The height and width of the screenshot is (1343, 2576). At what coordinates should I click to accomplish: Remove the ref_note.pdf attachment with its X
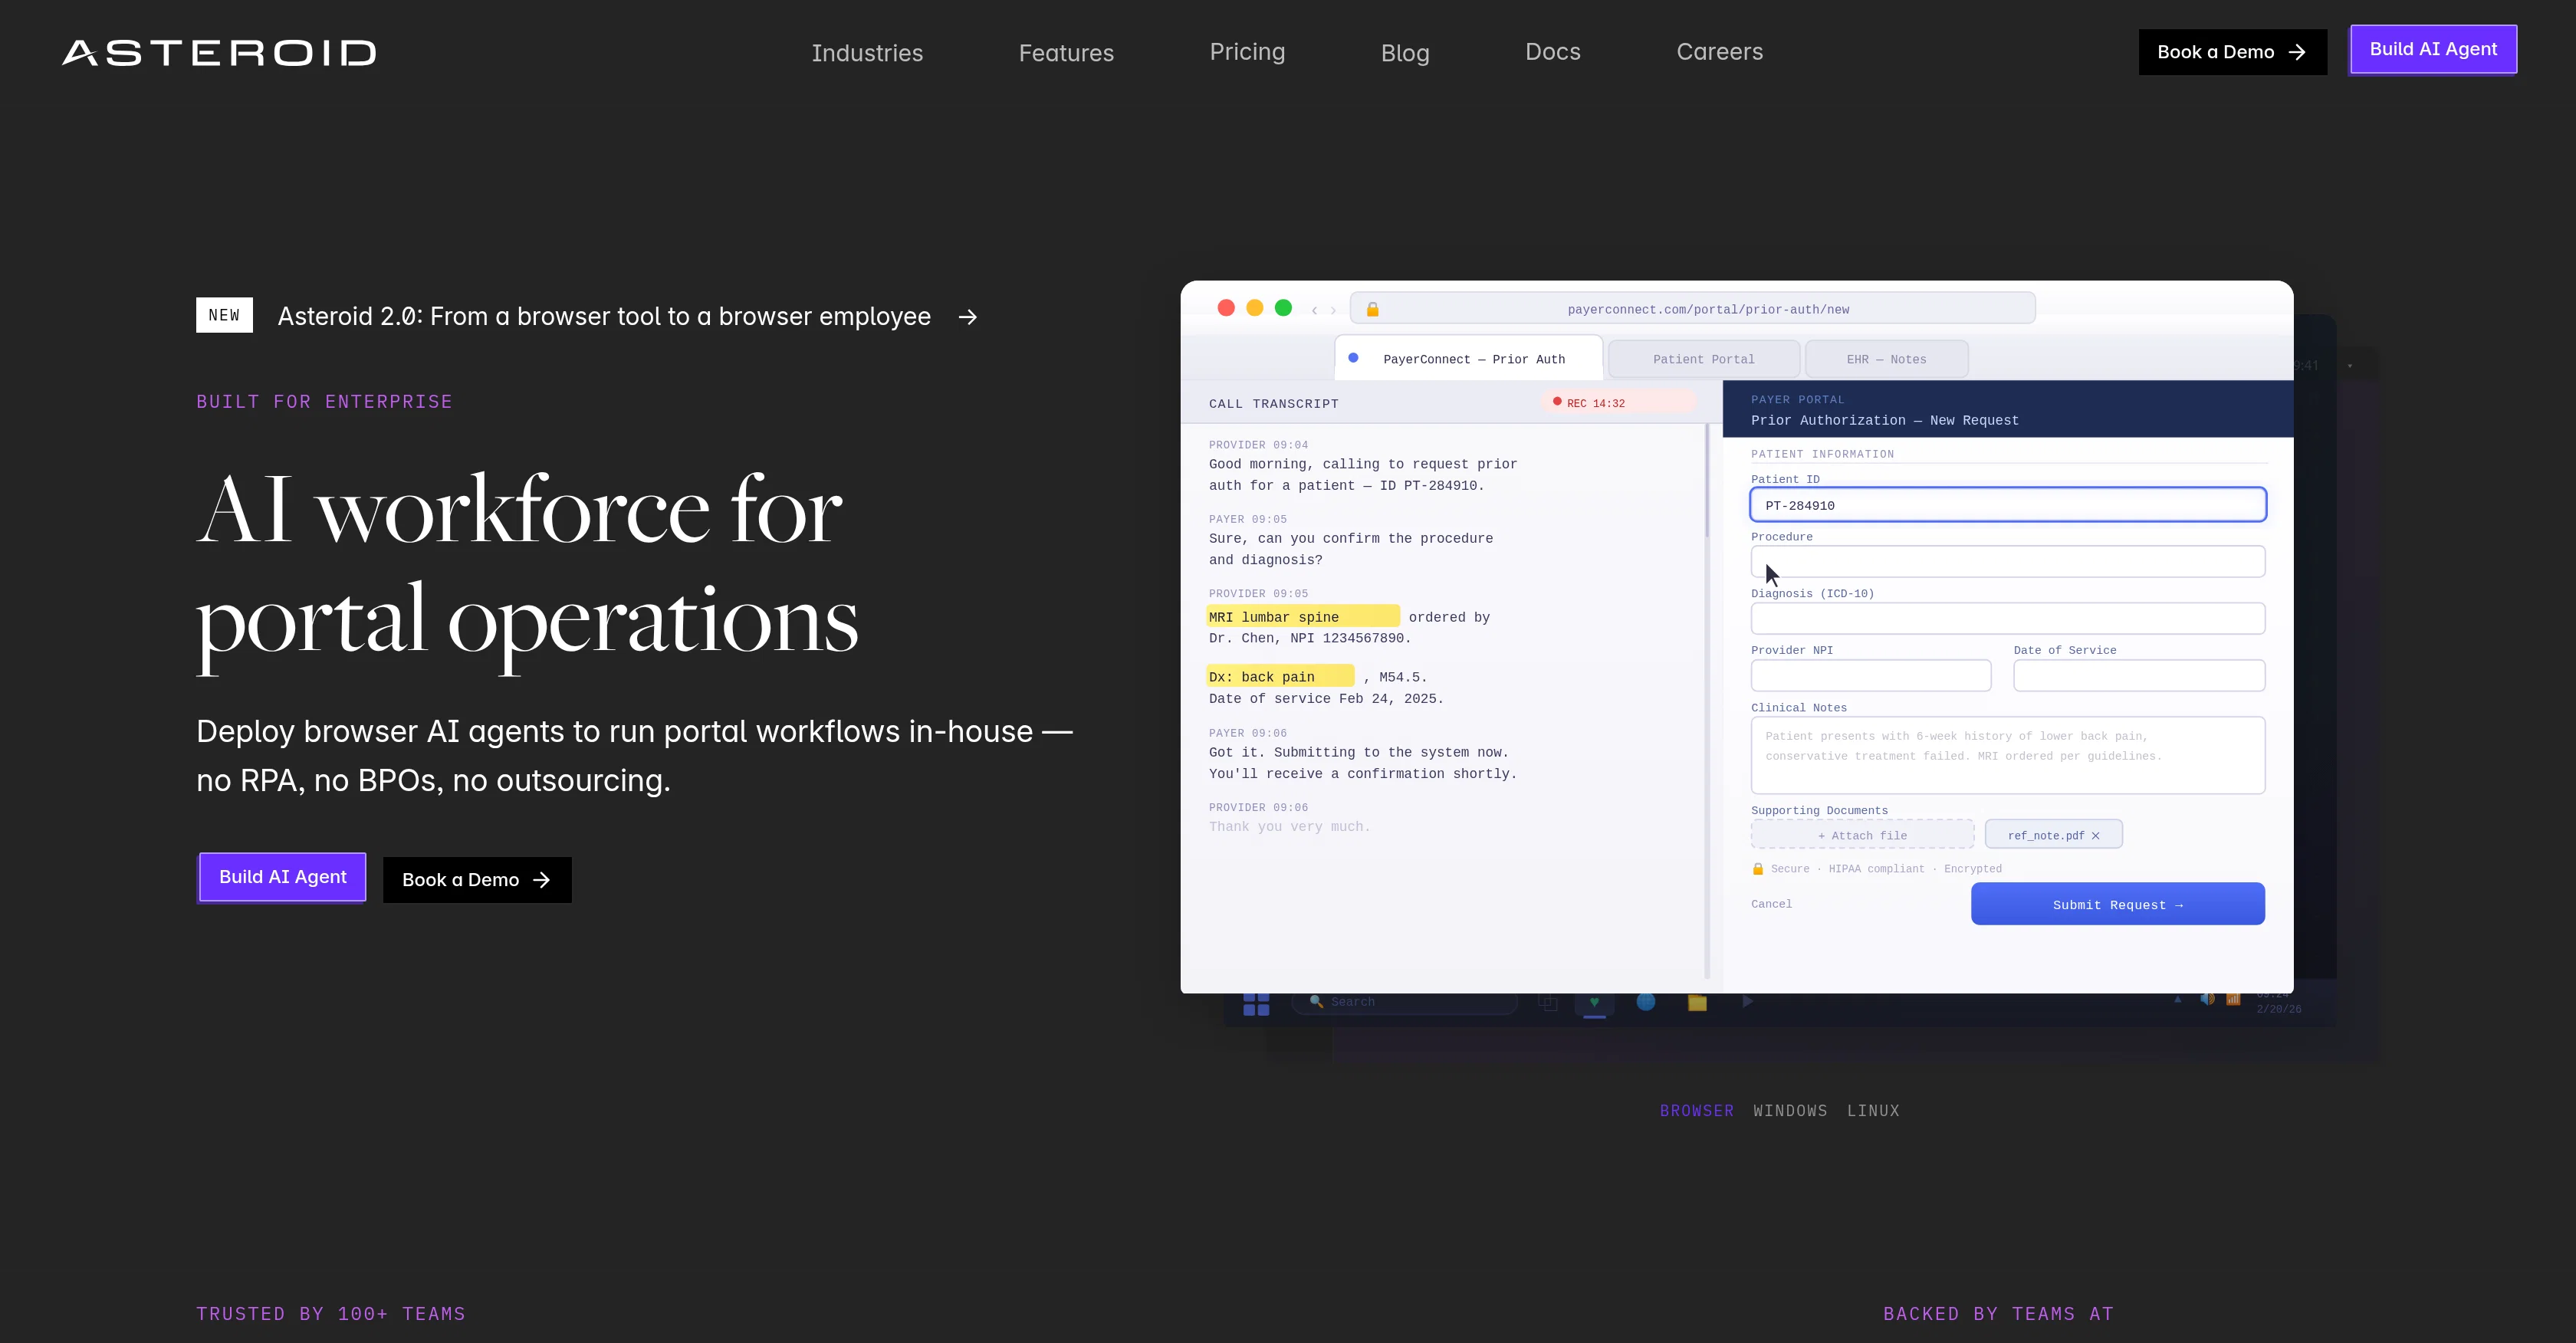coord(2096,836)
